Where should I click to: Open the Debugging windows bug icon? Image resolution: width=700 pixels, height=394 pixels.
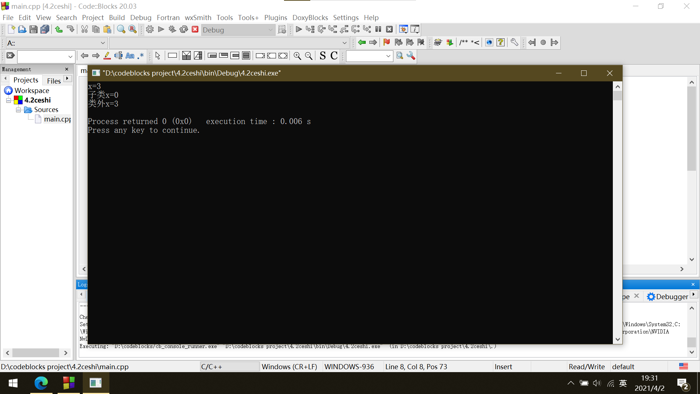click(403, 30)
